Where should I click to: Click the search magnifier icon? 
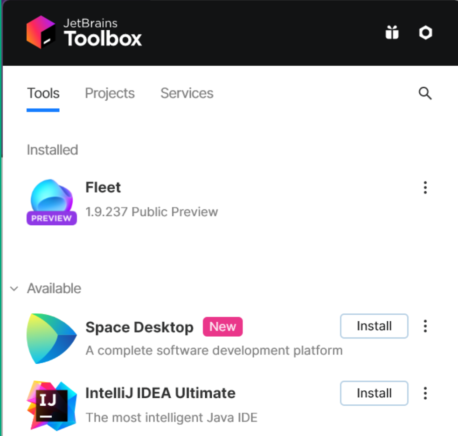(425, 93)
